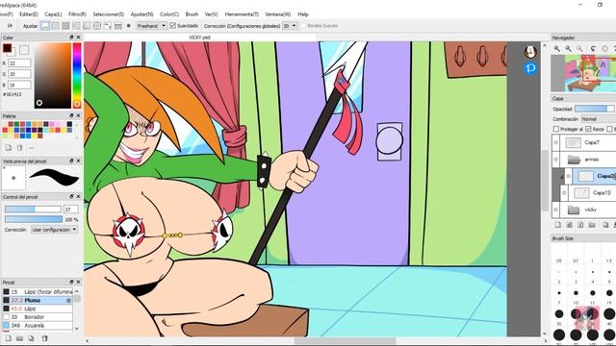The height and width of the screenshot is (346, 616).
Task: Select the circle snap guide icon
Action: pos(97,26)
